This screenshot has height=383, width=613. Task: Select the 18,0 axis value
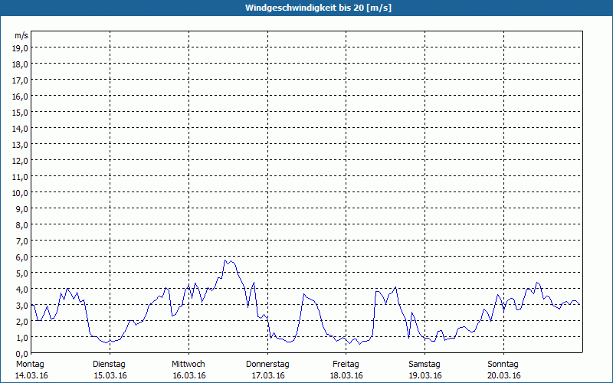21,64
